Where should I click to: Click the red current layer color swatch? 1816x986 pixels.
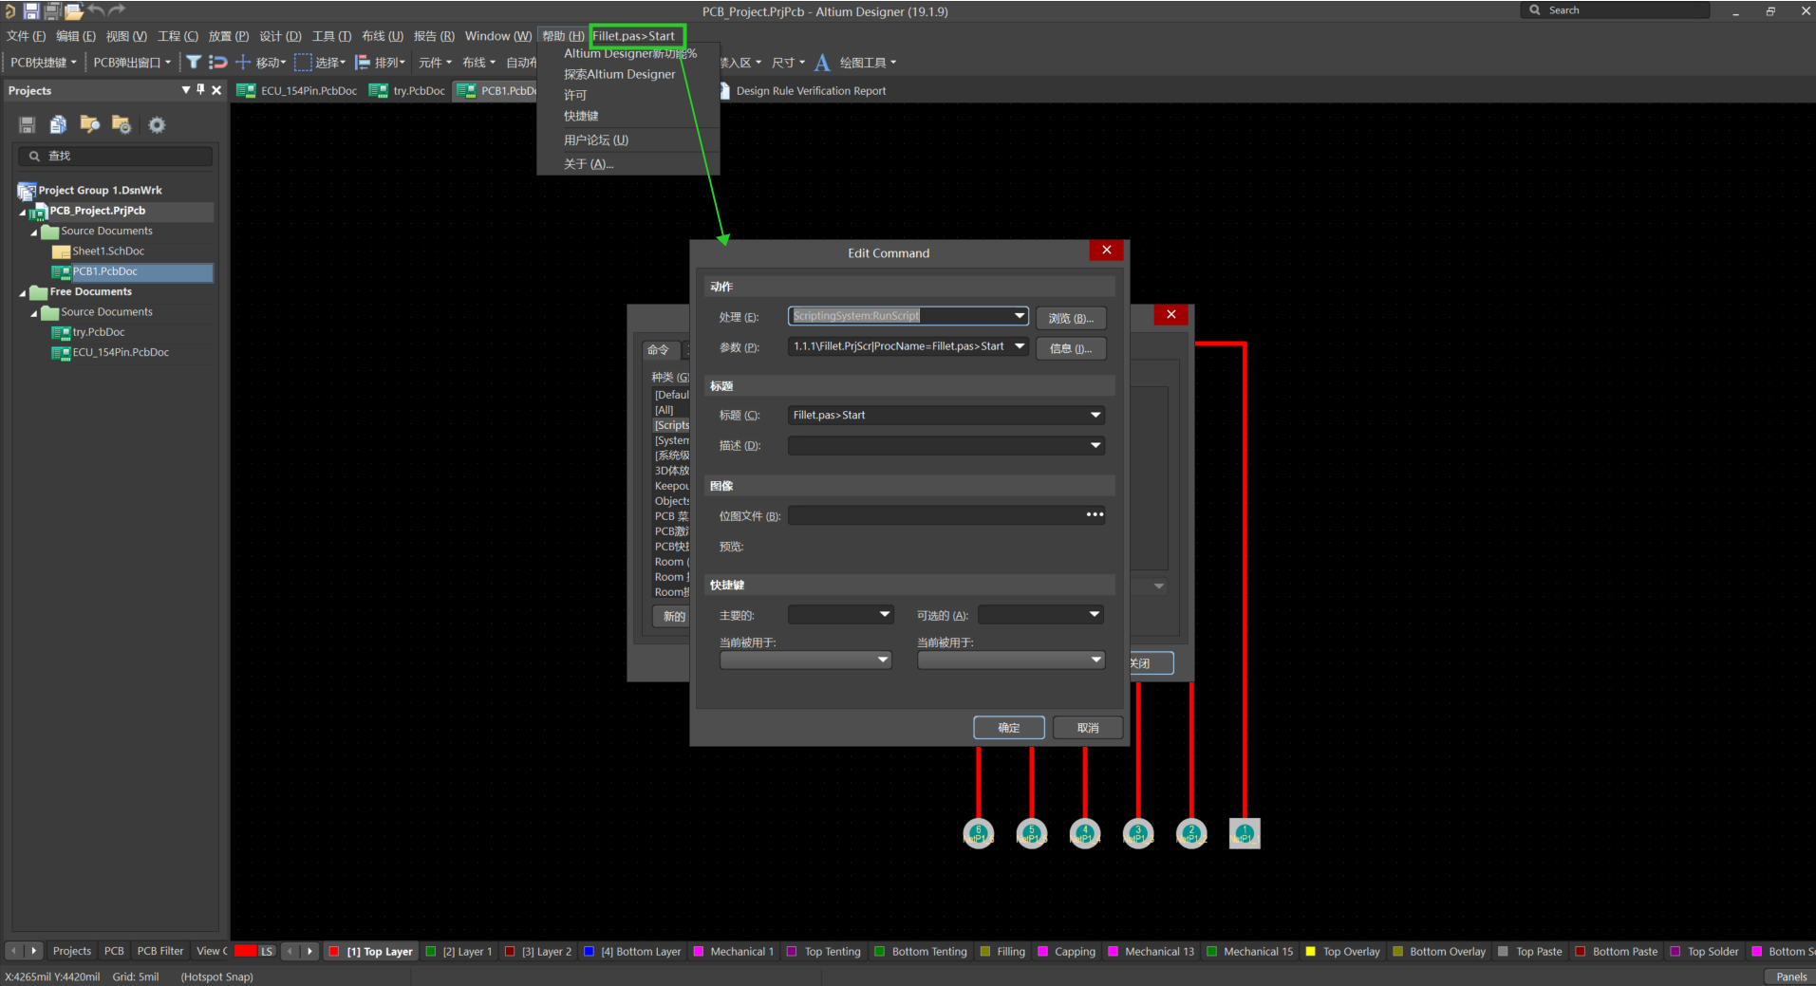pos(245,951)
